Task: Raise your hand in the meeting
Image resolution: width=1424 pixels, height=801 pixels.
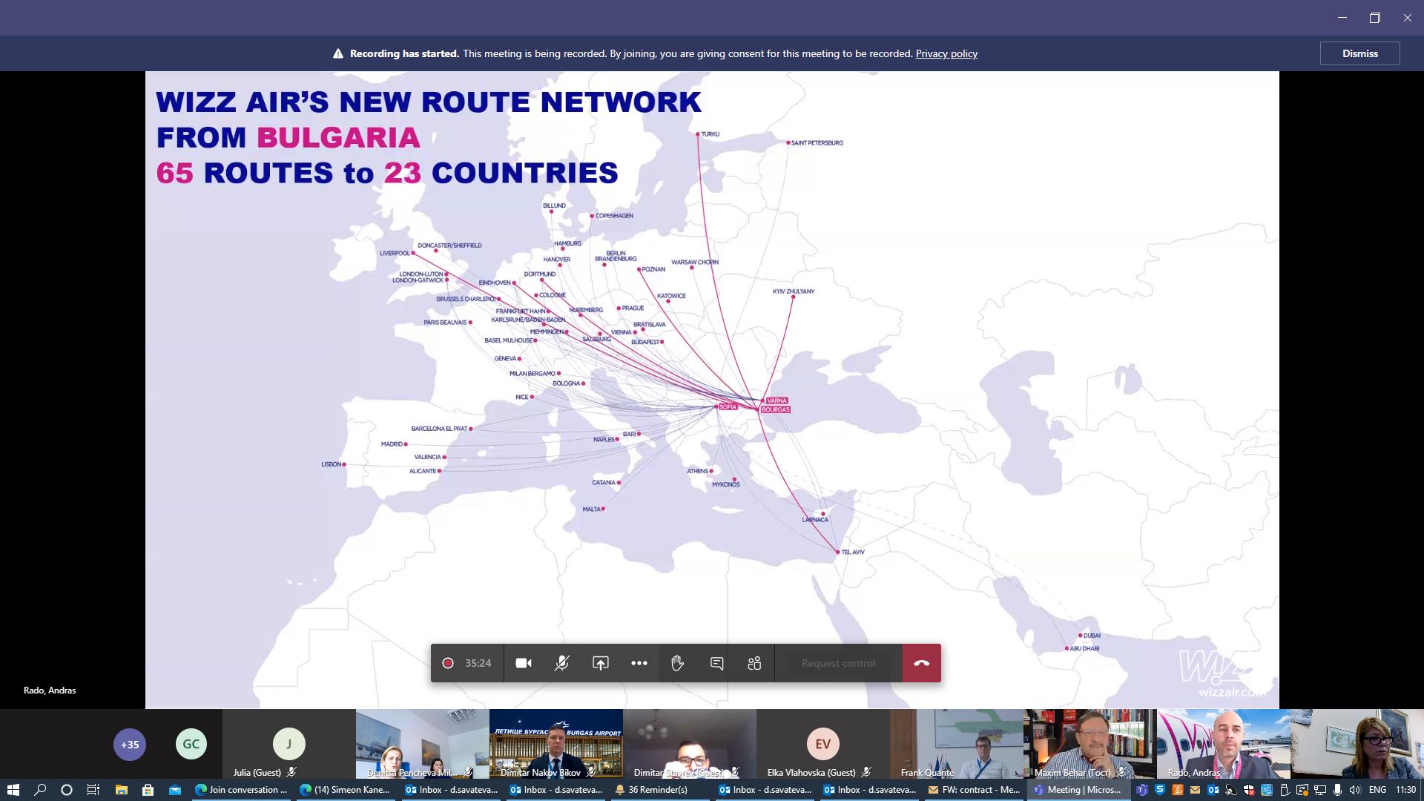Action: pos(678,663)
